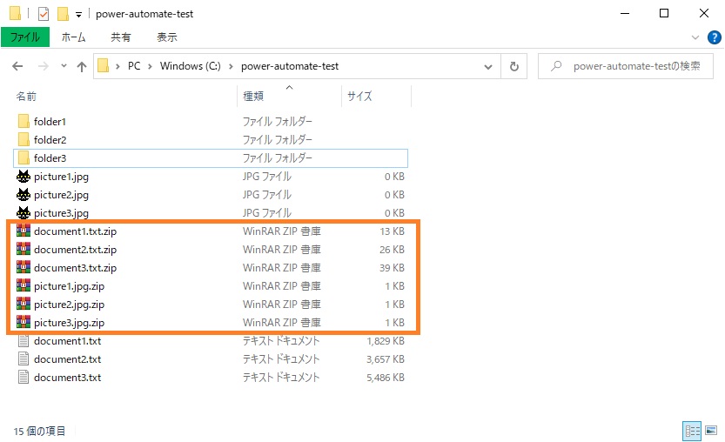
Task: Select the picture2.jpg.zip WinRAR icon
Action: [x=23, y=304]
